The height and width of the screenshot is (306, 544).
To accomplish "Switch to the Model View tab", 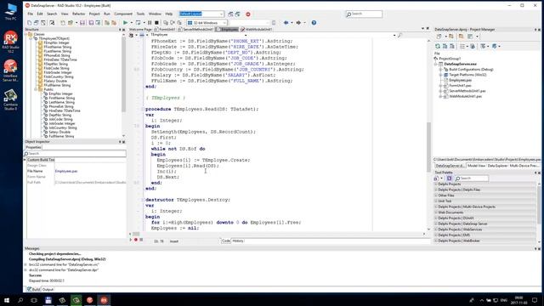I will [476, 166].
